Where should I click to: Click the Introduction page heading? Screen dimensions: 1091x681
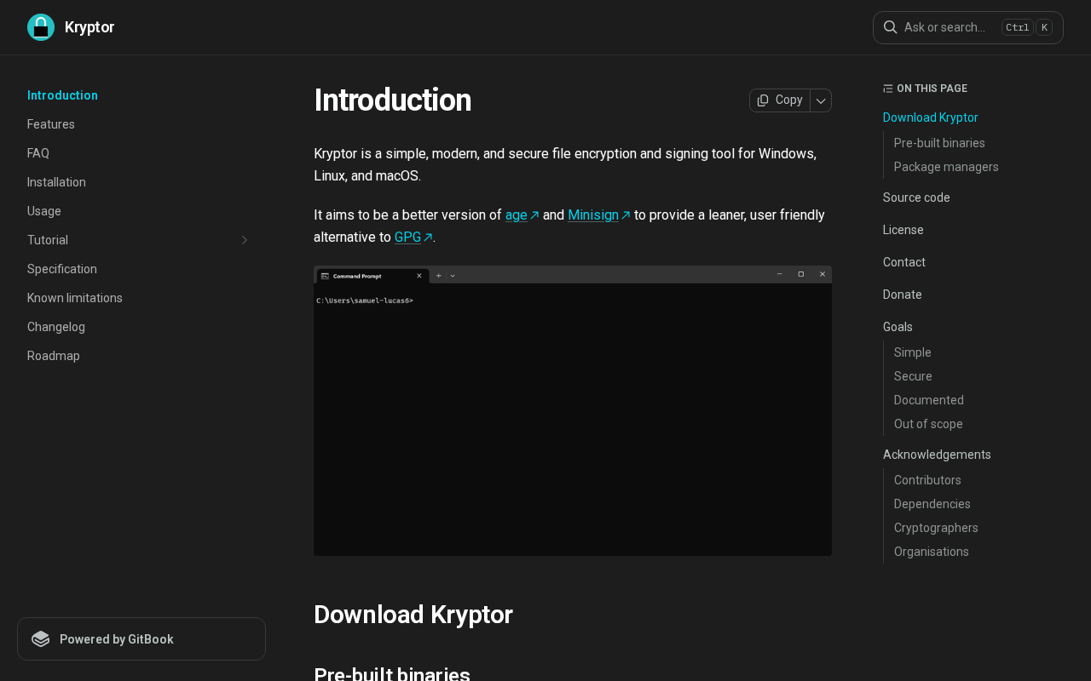click(x=392, y=100)
